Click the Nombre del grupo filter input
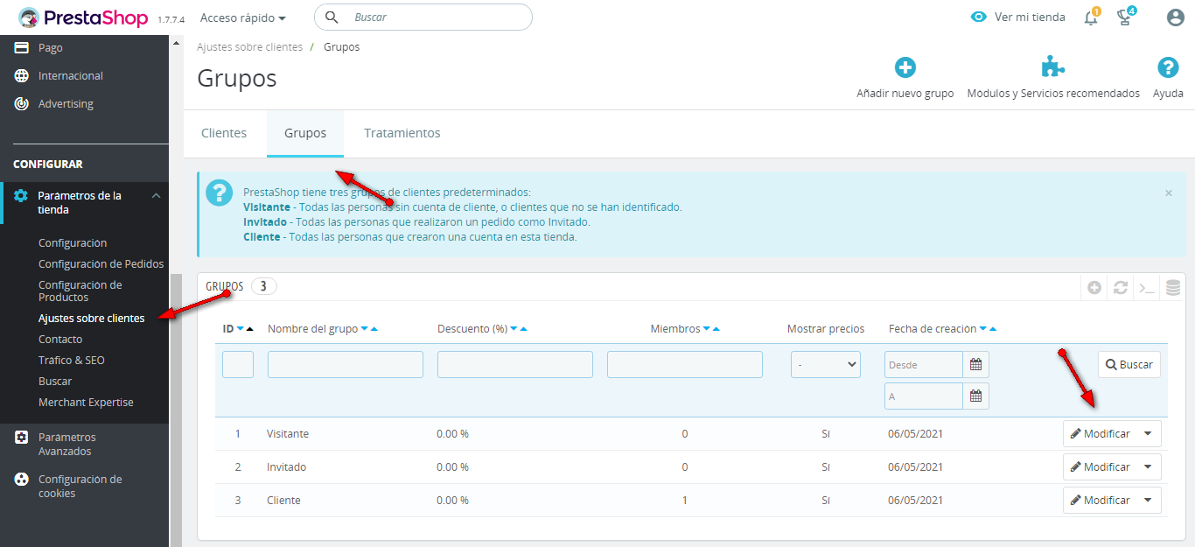The image size is (1195, 547). [x=346, y=364]
